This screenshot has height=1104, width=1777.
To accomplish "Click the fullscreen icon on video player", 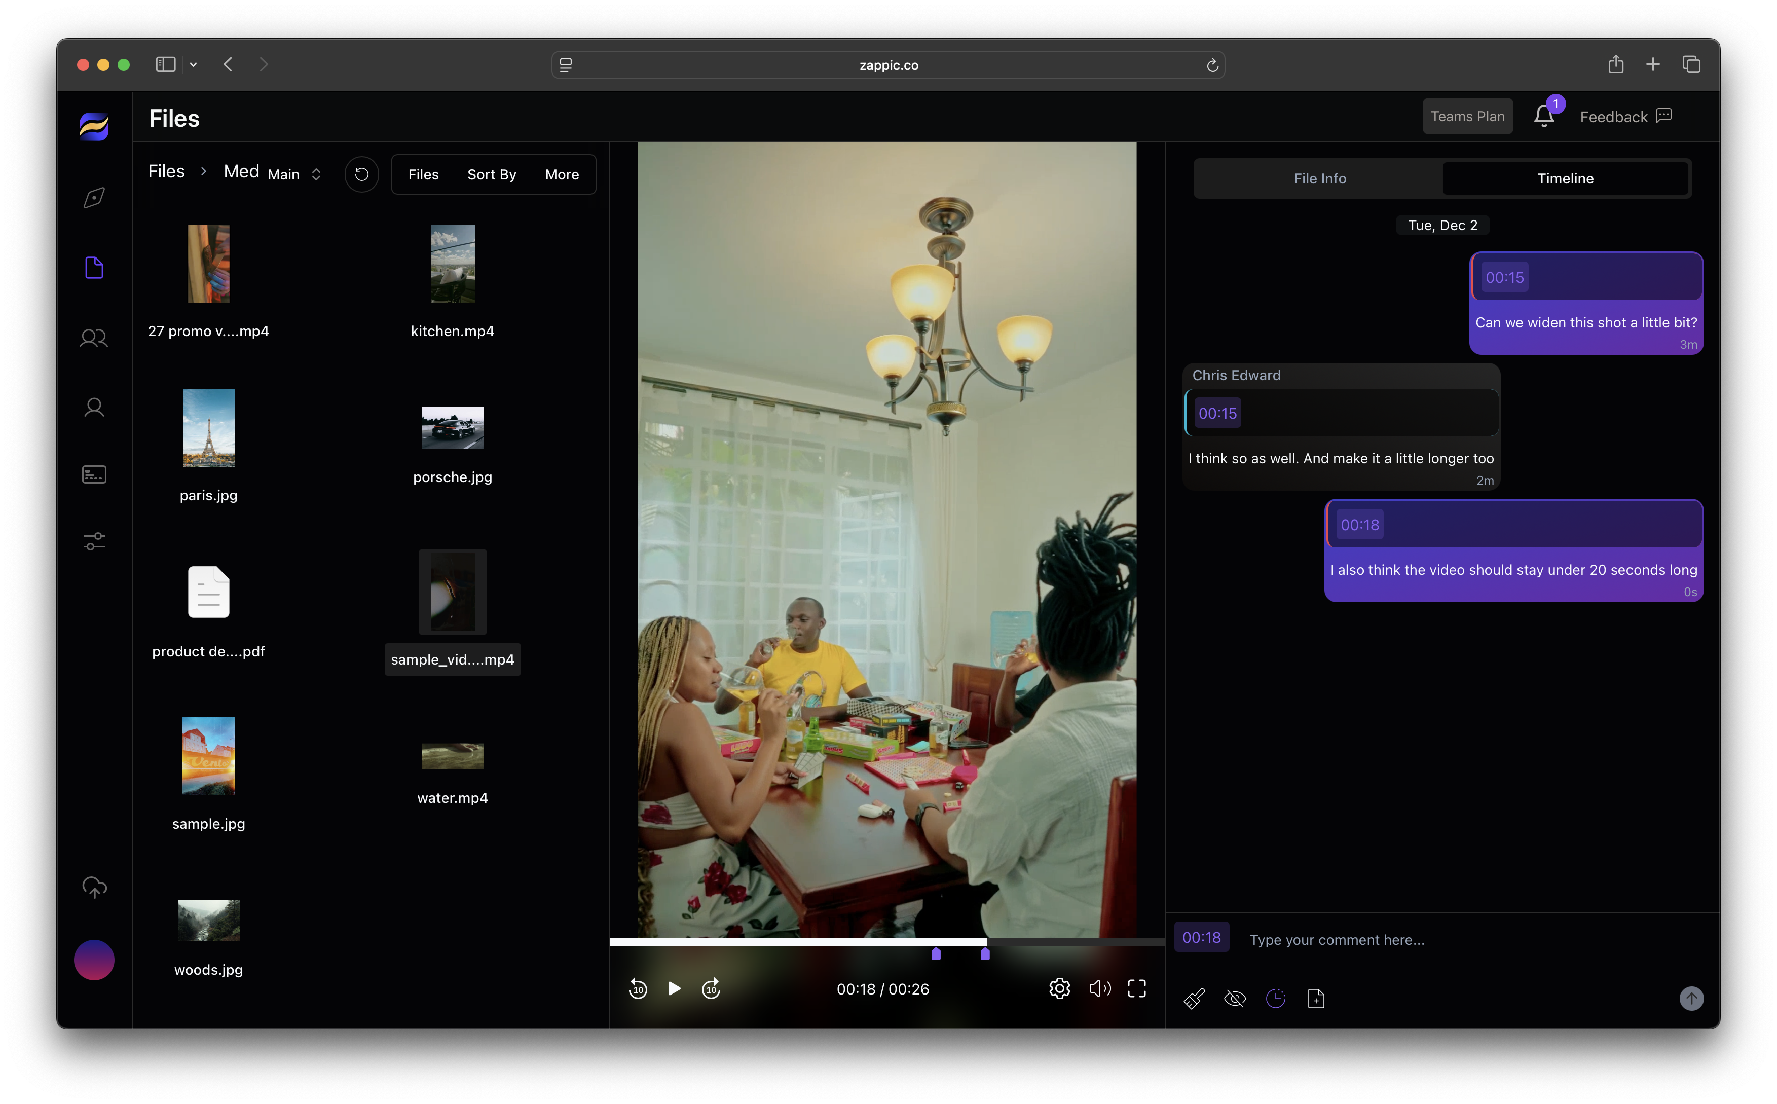I will [1137, 988].
